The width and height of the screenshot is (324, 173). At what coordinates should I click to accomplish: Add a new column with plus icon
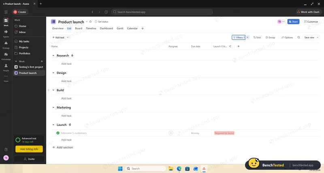tap(239, 46)
